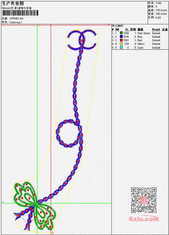Click the blue ring loop in the design

tap(69, 133)
